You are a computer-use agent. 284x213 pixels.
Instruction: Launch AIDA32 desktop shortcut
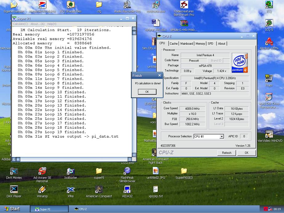[127, 191]
